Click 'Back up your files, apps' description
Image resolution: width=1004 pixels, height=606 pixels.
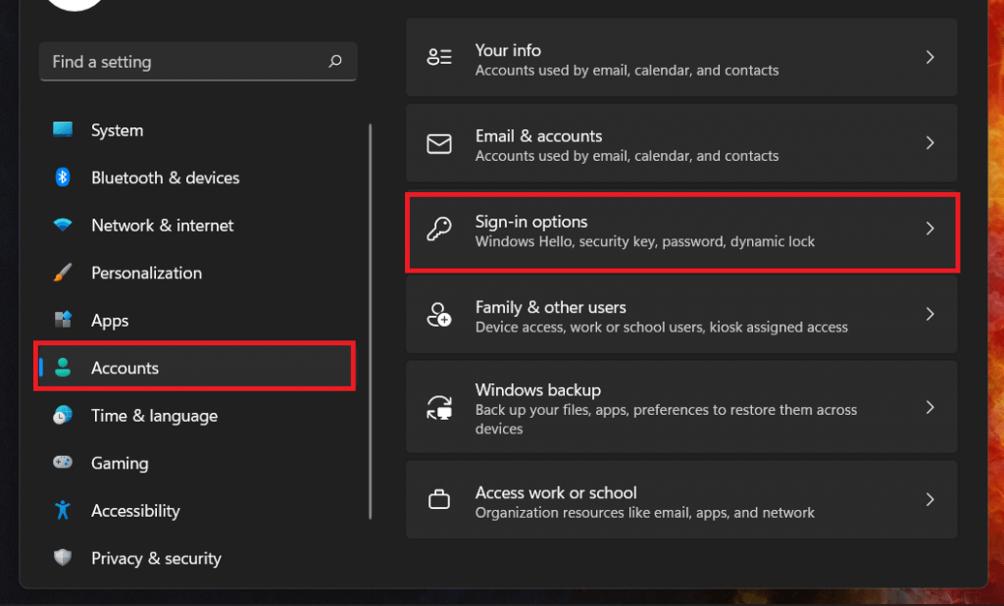(x=666, y=419)
